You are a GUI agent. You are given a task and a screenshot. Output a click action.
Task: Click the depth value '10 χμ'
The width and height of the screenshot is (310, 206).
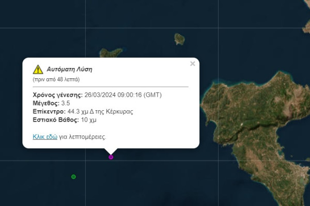coord(88,120)
